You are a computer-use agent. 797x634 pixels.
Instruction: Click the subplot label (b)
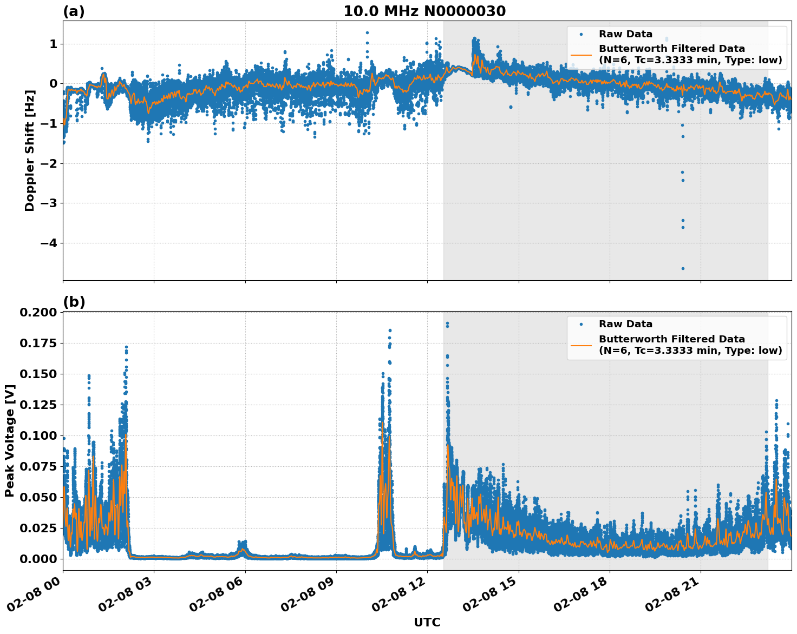74,301
